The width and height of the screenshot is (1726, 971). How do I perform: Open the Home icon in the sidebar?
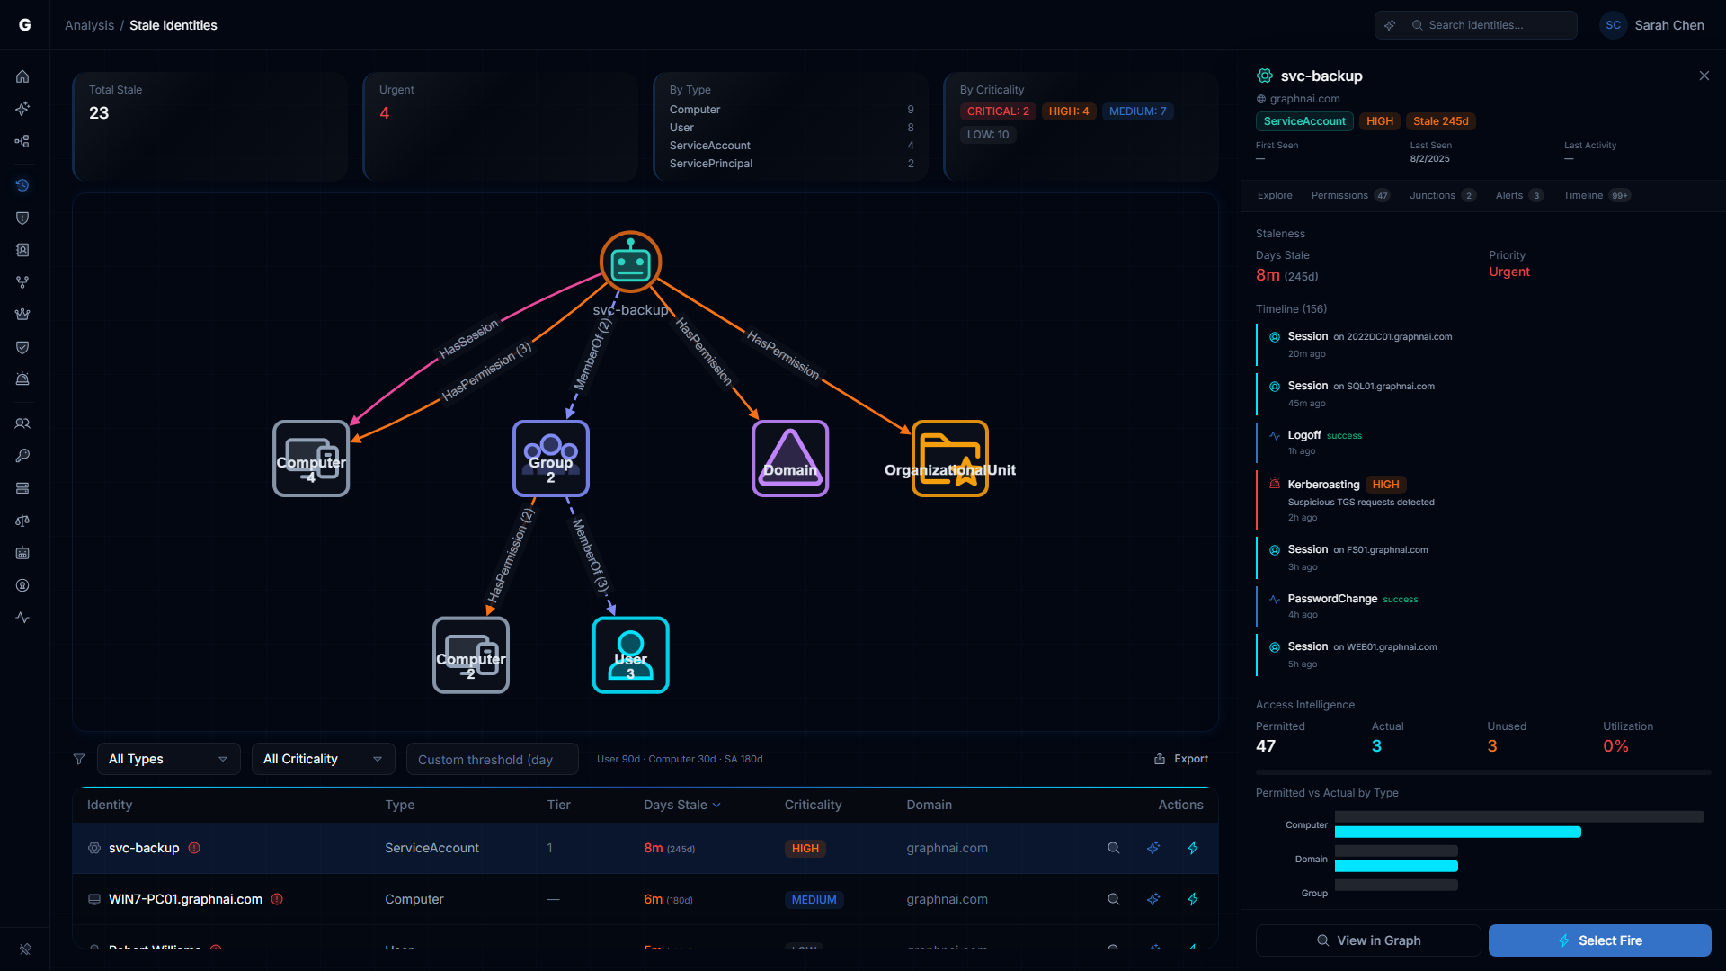22,76
